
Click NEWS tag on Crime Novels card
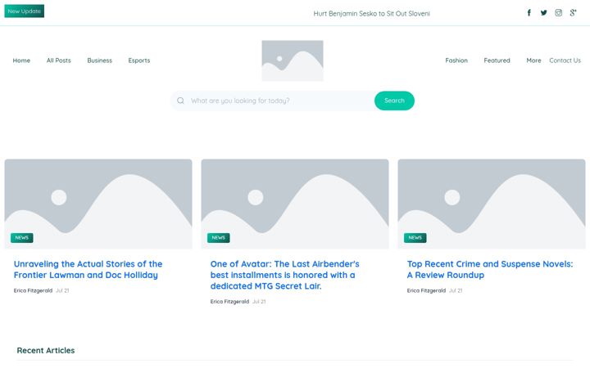click(415, 238)
